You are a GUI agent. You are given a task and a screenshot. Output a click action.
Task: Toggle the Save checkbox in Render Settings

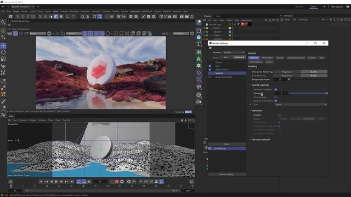click(x=210, y=66)
